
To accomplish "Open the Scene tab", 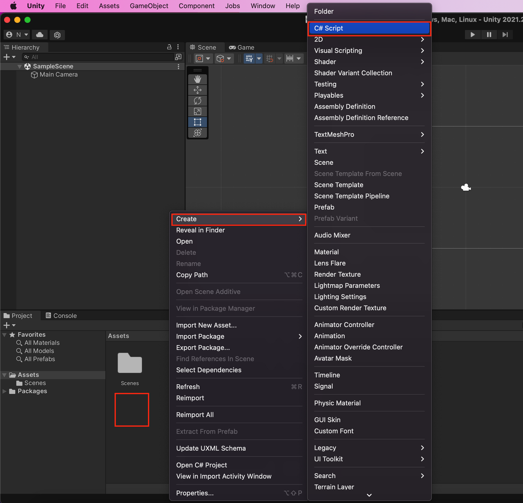I will (x=203, y=47).
